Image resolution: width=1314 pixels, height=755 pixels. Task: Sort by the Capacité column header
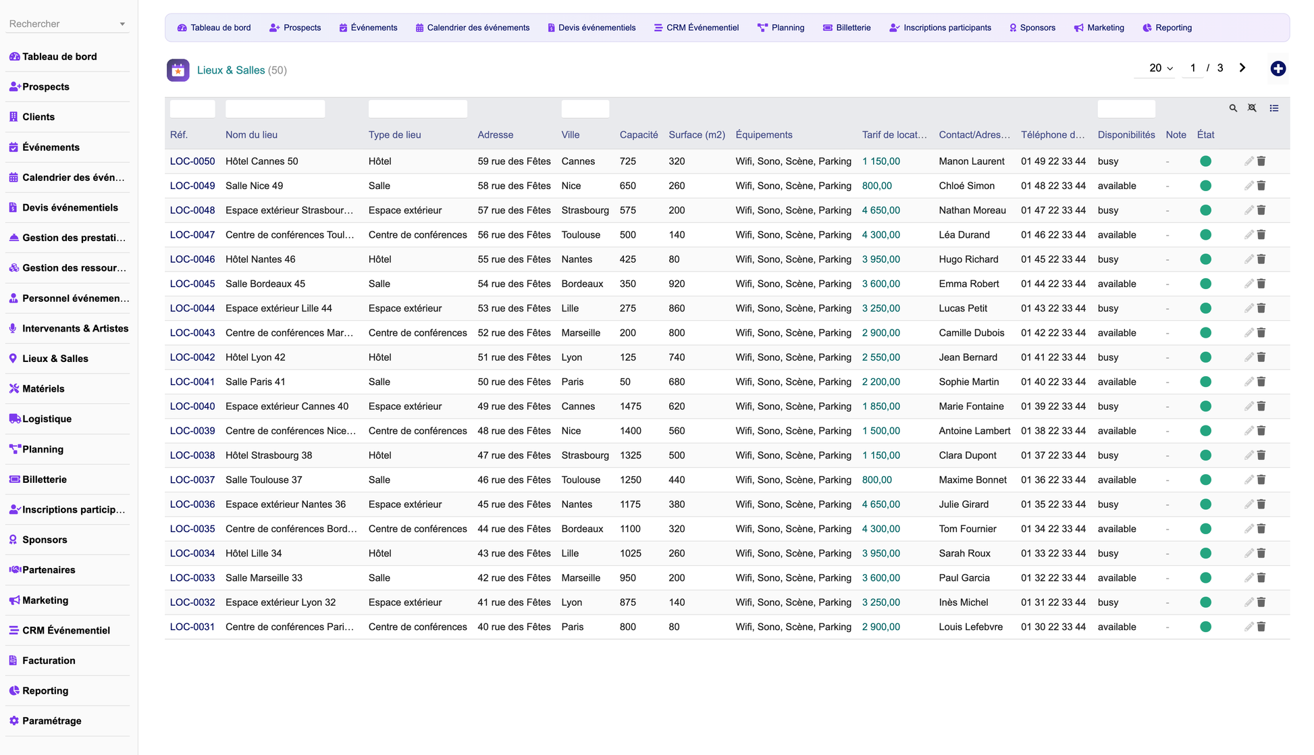639,135
